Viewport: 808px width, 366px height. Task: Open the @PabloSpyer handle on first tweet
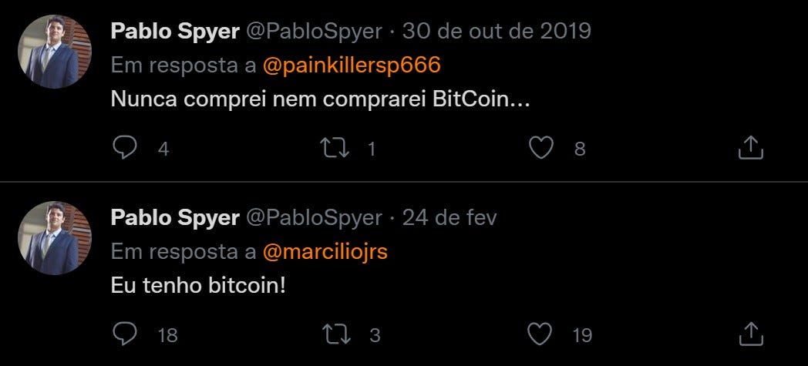(x=315, y=32)
